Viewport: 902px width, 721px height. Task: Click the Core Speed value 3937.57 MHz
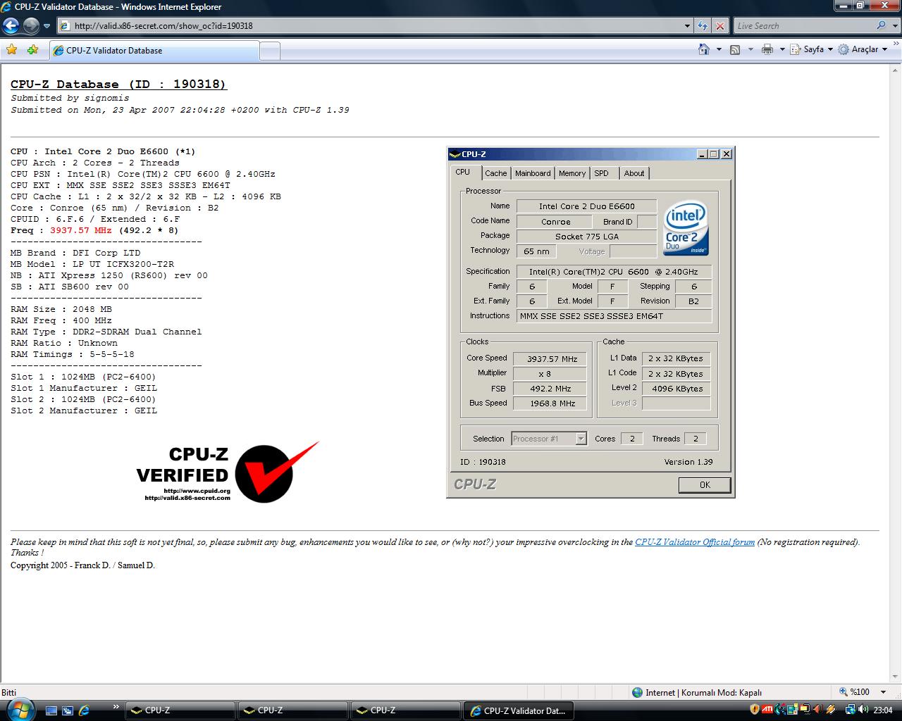[x=550, y=359]
